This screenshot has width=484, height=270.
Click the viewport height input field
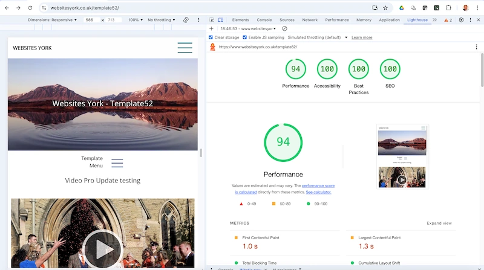[x=114, y=20]
